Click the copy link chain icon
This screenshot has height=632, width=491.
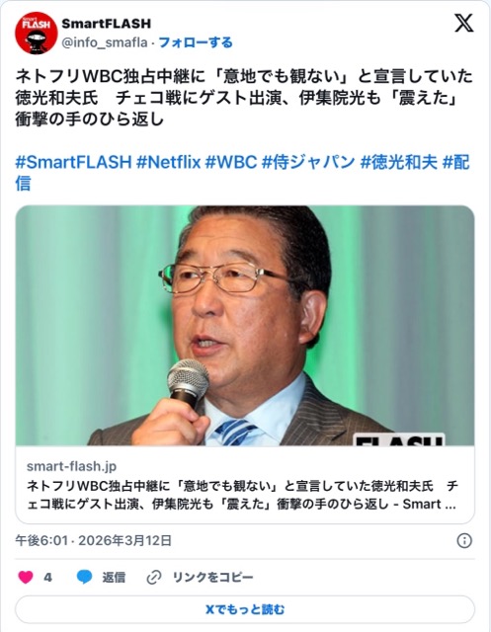point(154,577)
